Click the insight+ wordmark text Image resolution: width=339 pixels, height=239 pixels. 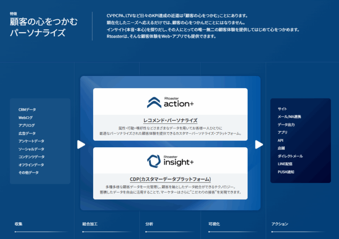click(179, 162)
